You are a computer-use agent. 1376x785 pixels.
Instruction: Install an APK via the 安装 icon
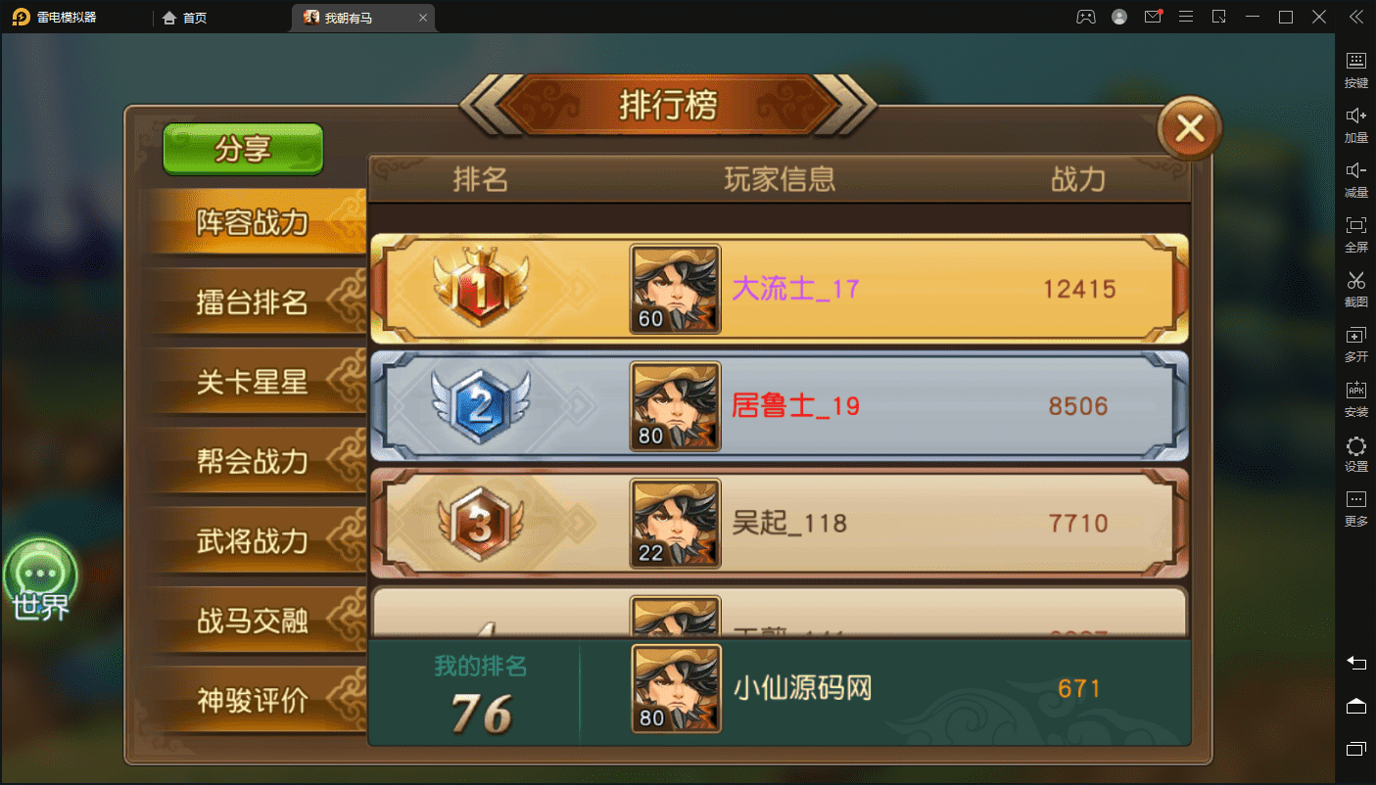click(x=1356, y=398)
